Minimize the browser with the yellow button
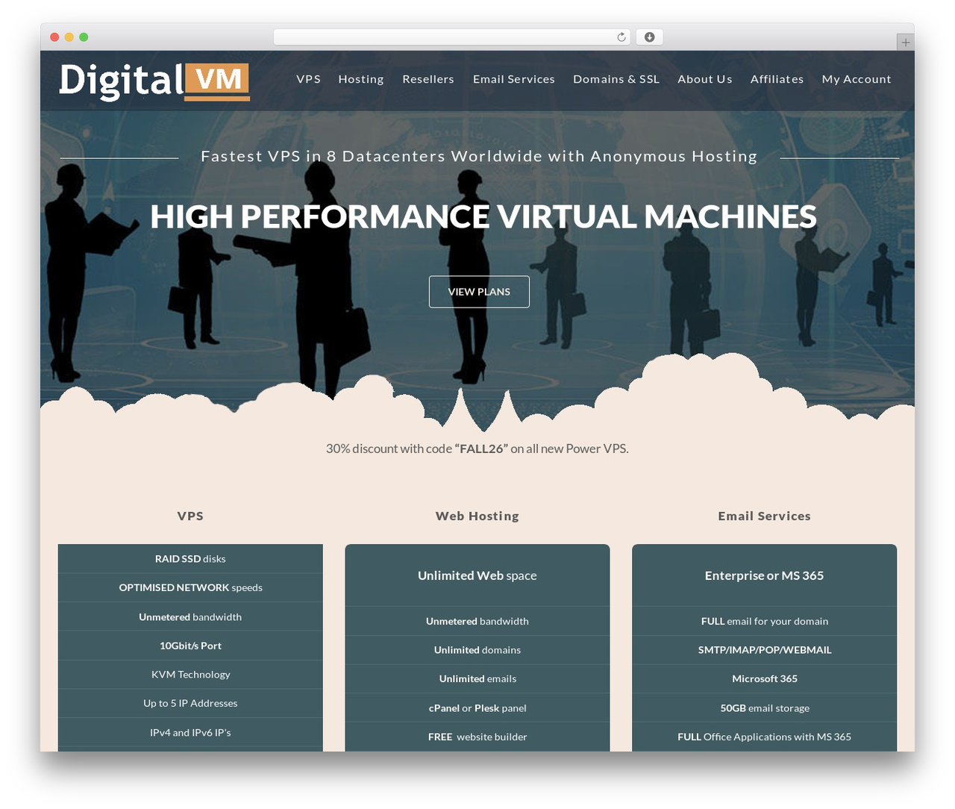 [69, 37]
